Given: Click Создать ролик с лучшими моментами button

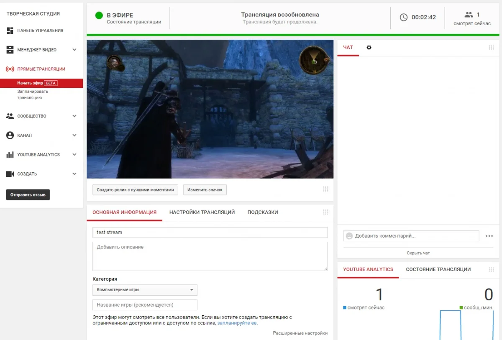Looking at the screenshot, I should click(x=135, y=190).
